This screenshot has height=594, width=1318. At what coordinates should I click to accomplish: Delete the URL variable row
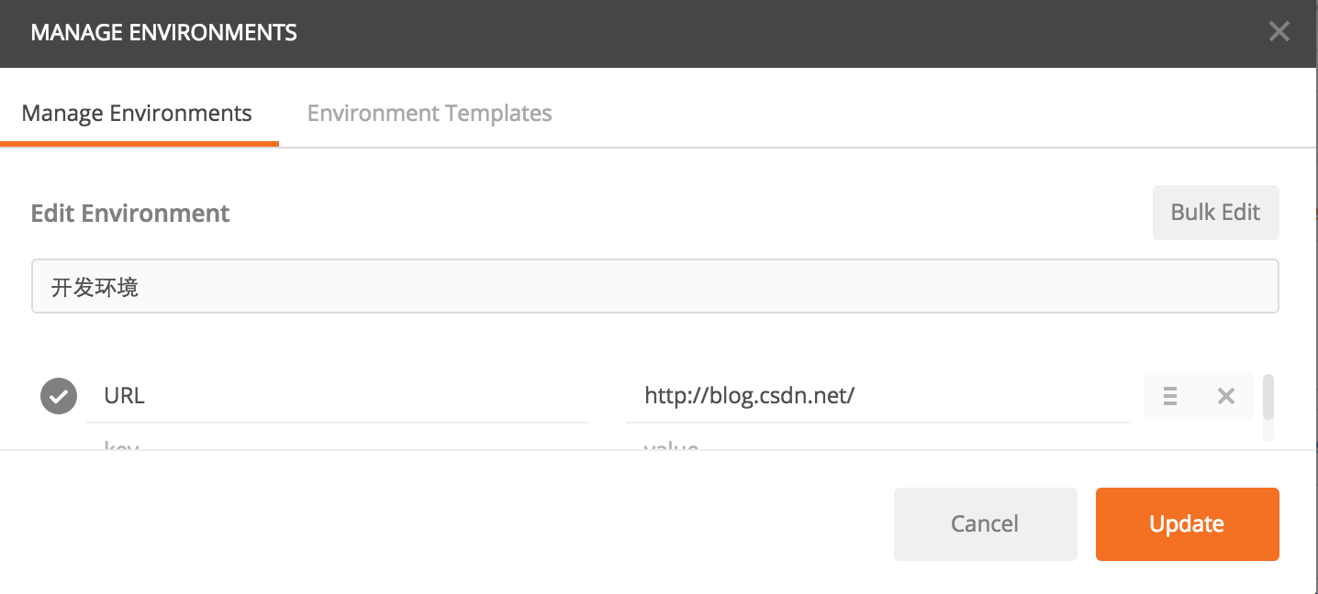point(1225,396)
